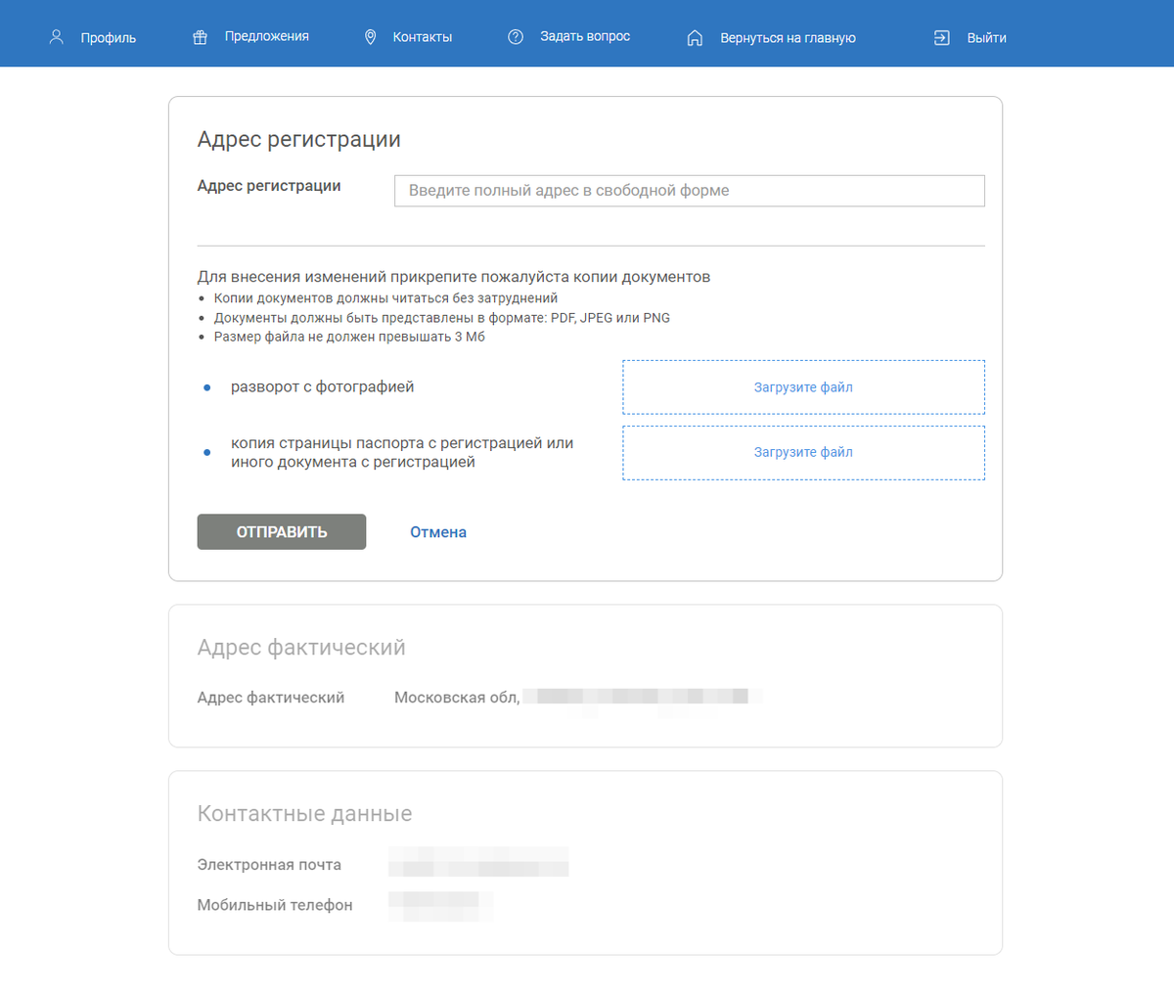Viewport: 1174px width, 996px height.
Task: Open the Профиль menu item
Action: (109, 38)
